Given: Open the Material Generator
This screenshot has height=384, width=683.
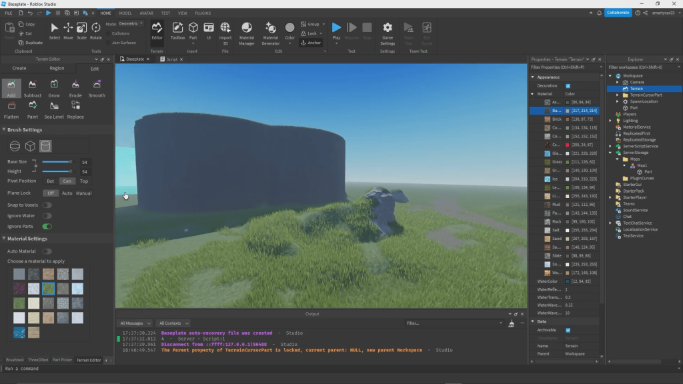Looking at the screenshot, I should pos(271,33).
